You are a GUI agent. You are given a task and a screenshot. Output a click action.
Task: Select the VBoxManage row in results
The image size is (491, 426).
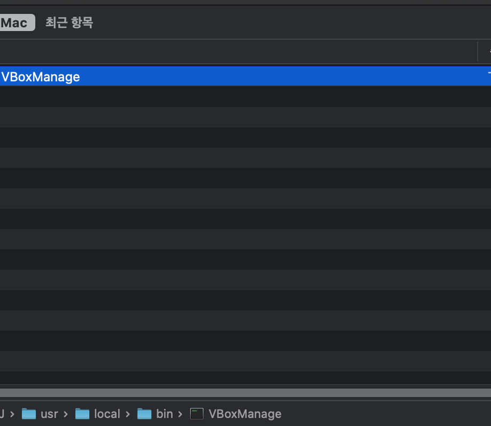pos(245,77)
